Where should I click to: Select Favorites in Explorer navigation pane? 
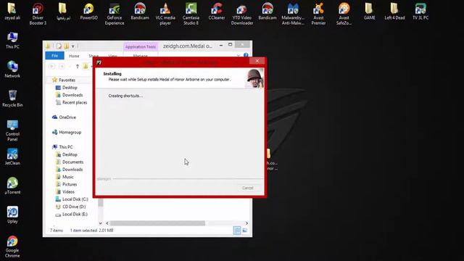[64, 80]
